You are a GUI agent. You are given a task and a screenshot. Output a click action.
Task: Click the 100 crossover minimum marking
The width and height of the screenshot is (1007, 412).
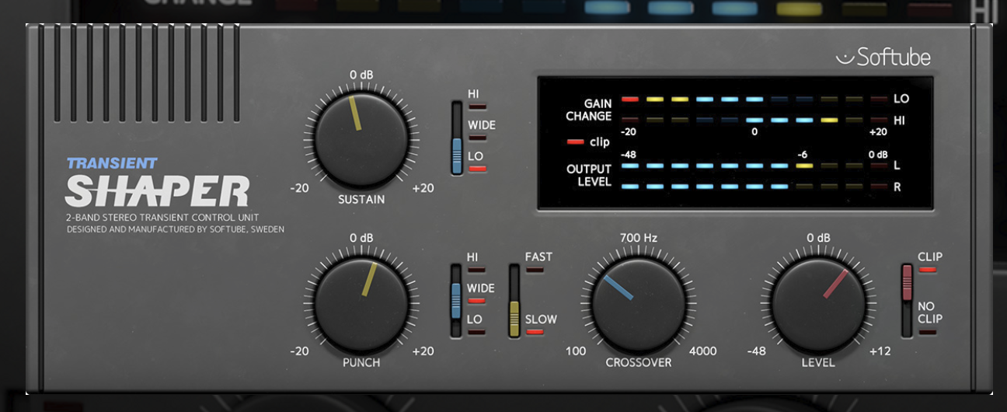(x=576, y=351)
